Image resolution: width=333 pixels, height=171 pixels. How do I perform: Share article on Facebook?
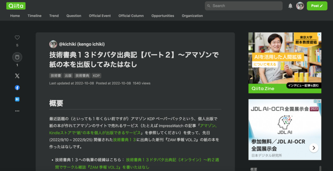pyautogui.click(x=17, y=88)
